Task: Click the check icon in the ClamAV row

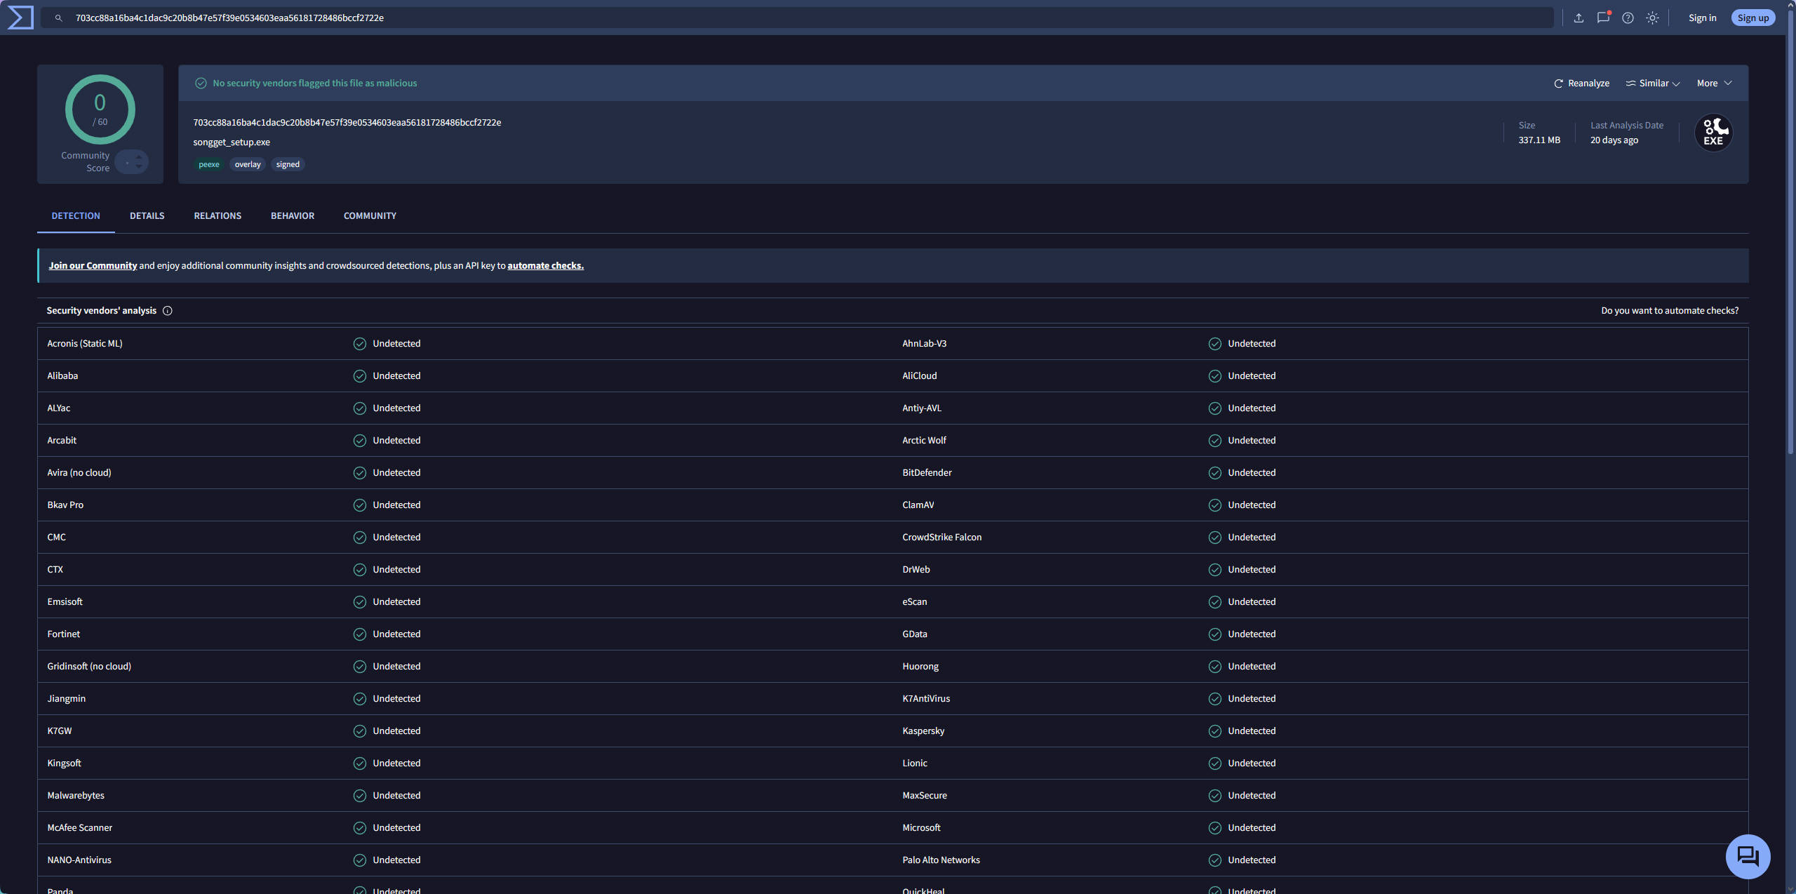Action: coord(1215,505)
